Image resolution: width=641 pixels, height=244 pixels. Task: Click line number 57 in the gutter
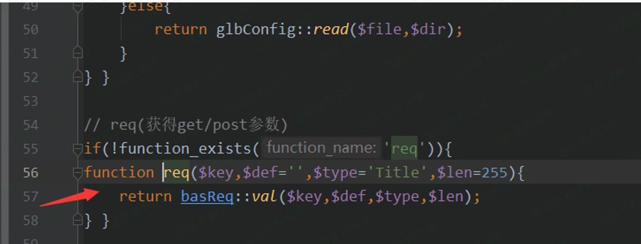pos(30,196)
